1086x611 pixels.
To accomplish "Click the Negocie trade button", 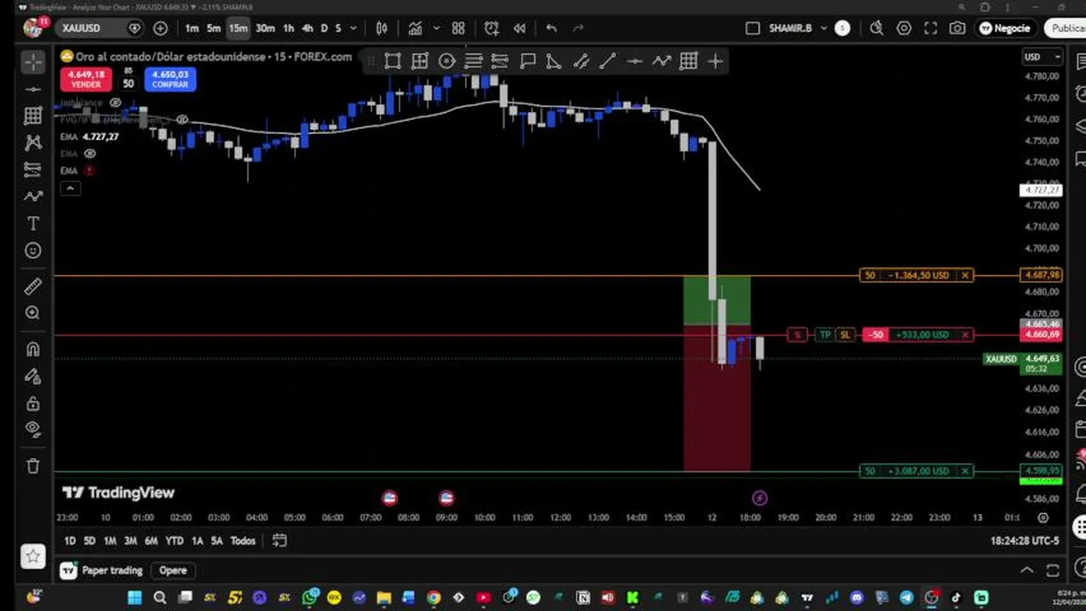I will point(1004,28).
